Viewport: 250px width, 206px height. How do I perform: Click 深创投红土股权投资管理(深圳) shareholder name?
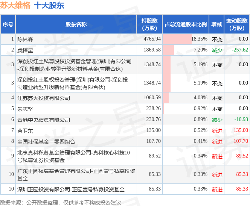[73, 83]
